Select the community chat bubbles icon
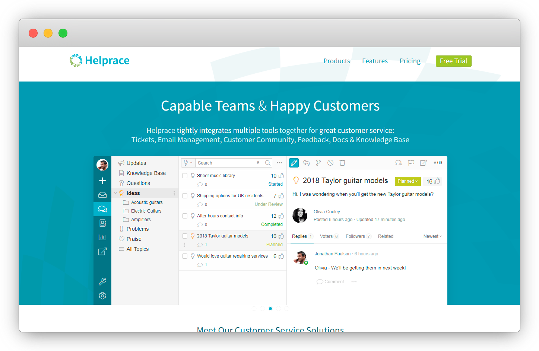Screen dimensions: 539x351 pyautogui.click(x=102, y=209)
